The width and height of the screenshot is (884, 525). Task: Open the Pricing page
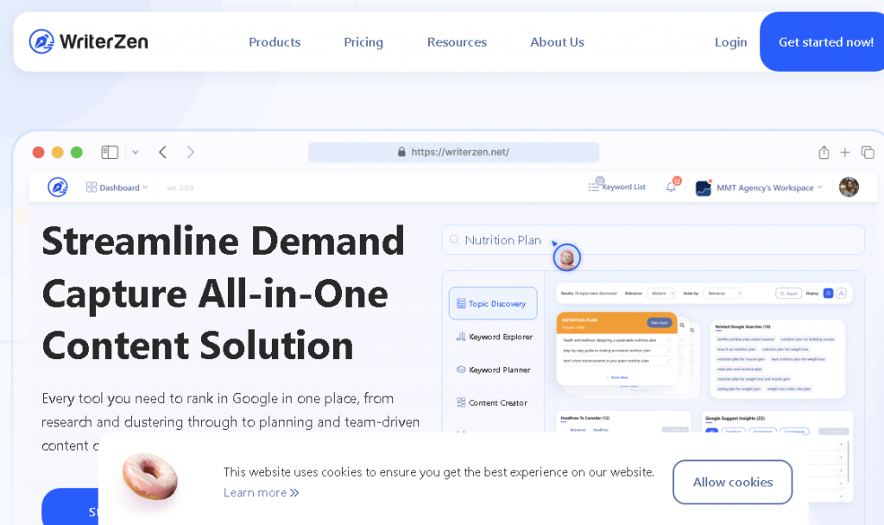(363, 42)
